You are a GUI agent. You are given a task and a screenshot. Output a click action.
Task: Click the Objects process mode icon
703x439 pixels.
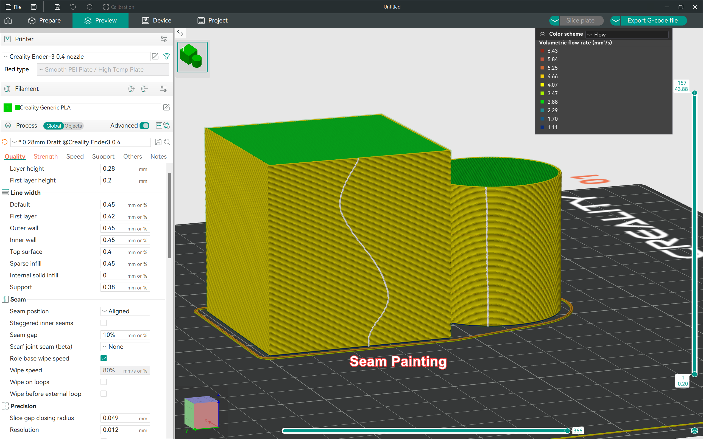point(73,125)
